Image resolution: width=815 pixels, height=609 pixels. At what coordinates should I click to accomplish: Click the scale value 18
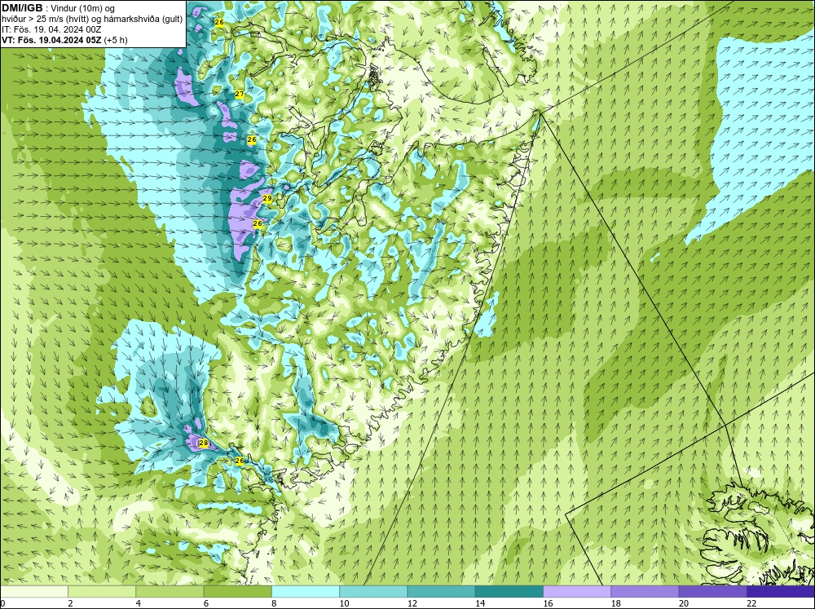pos(616,603)
